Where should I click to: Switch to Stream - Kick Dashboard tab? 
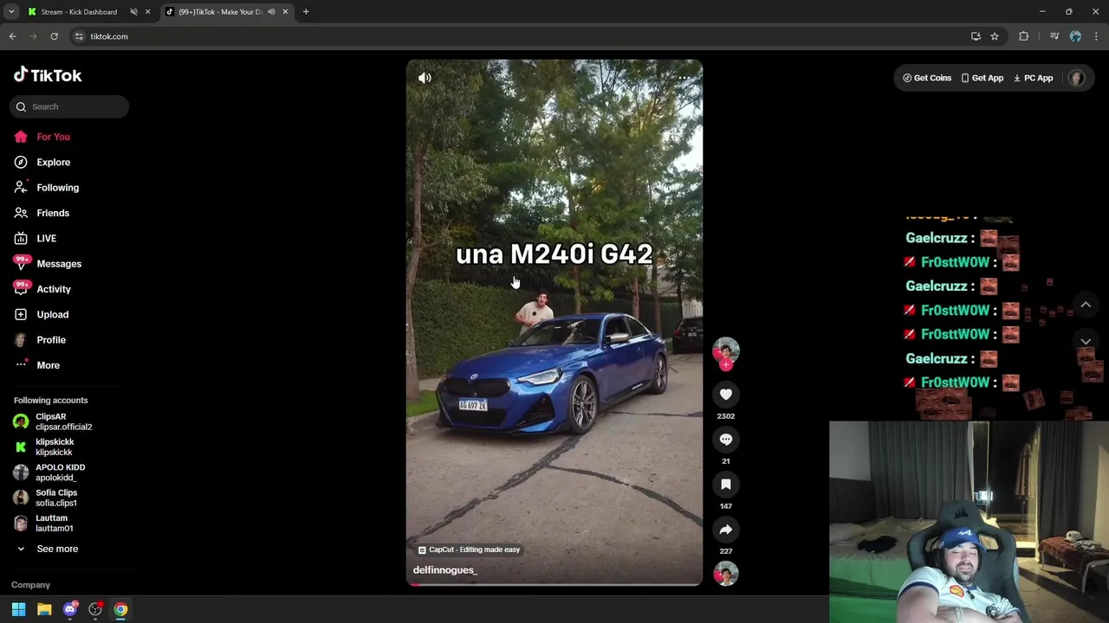(x=79, y=12)
